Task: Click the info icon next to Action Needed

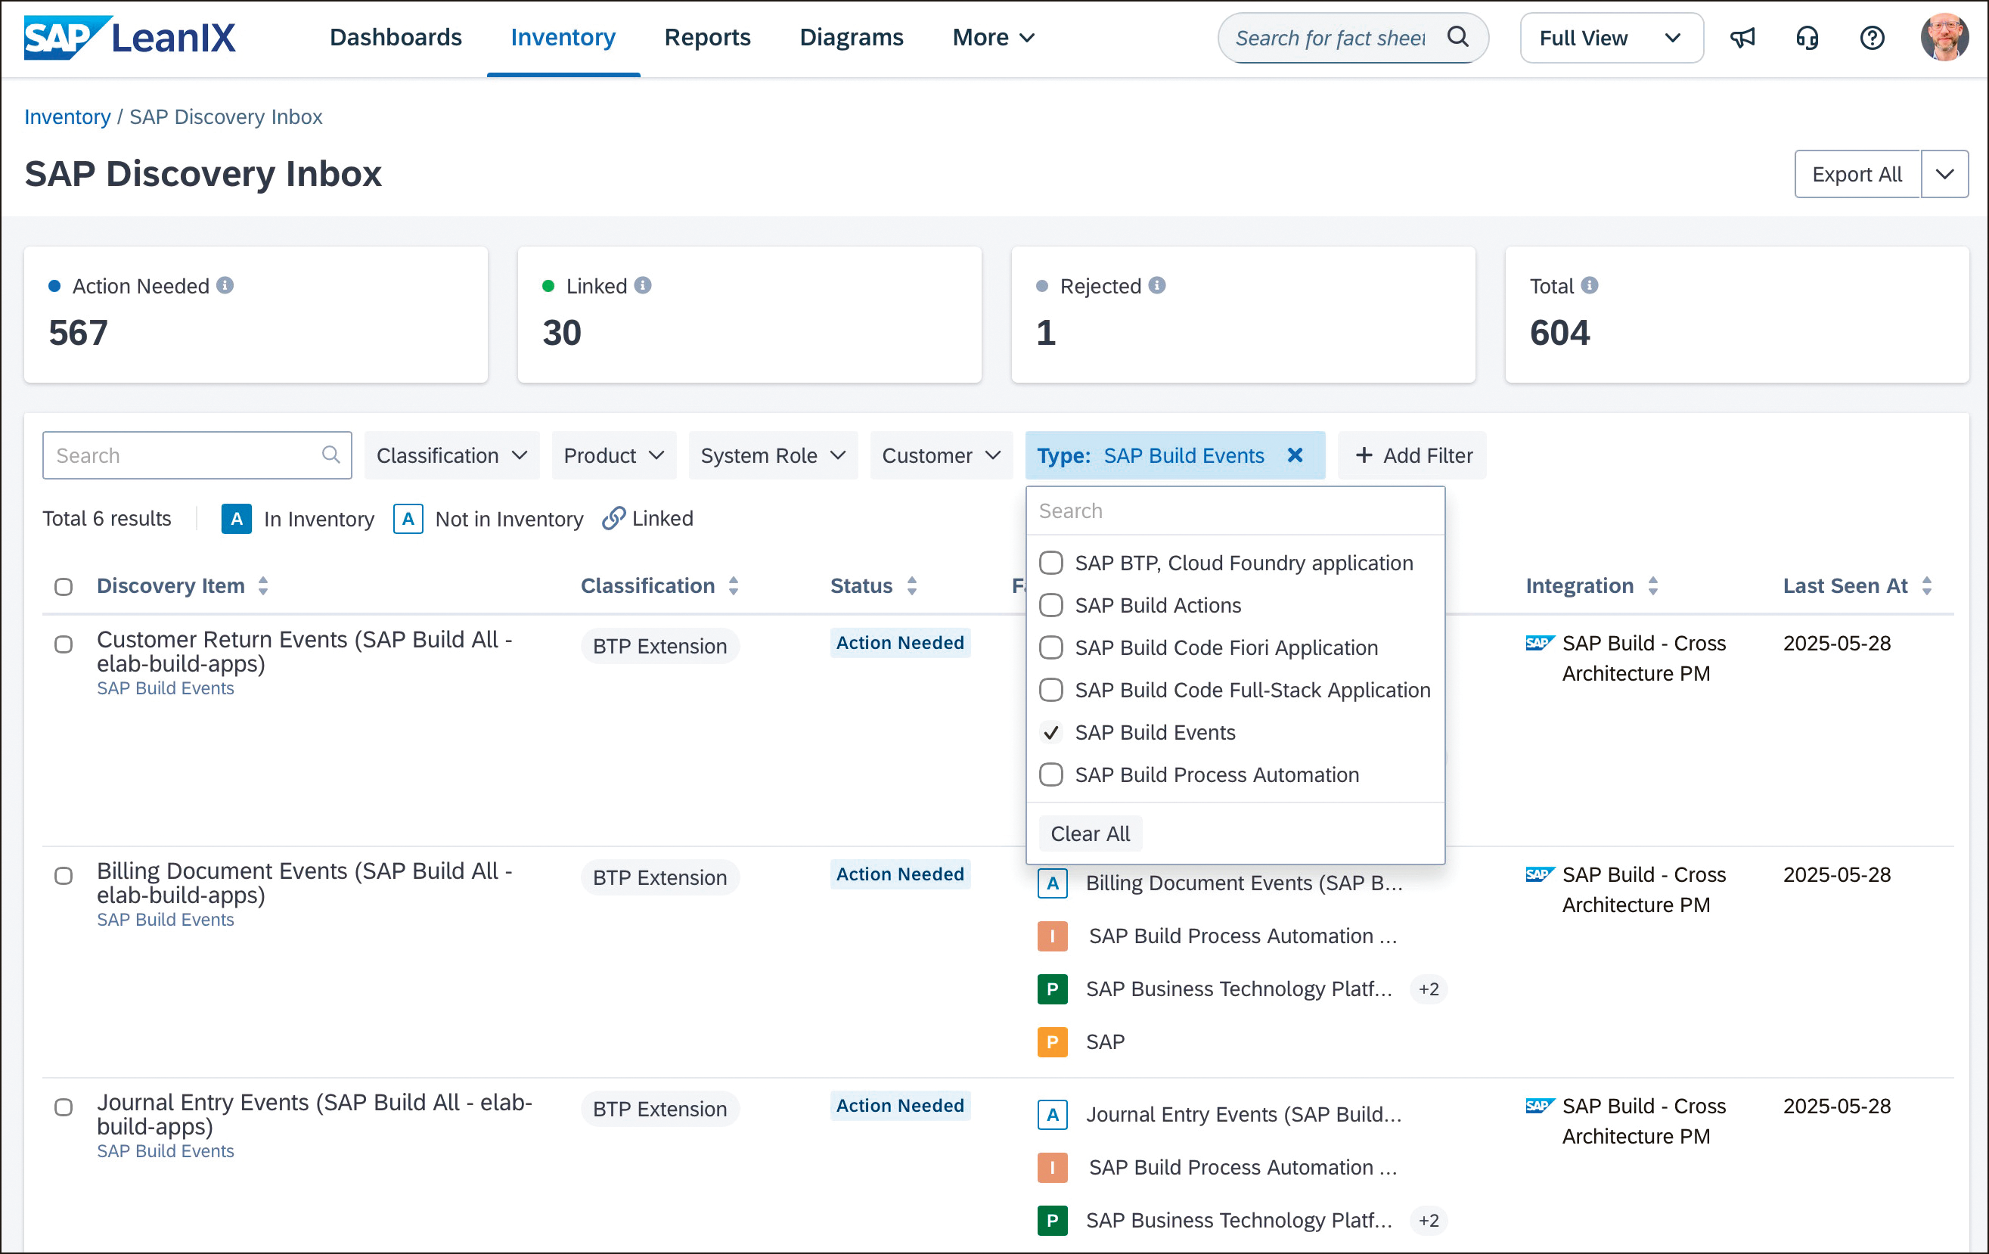Action: click(225, 286)
